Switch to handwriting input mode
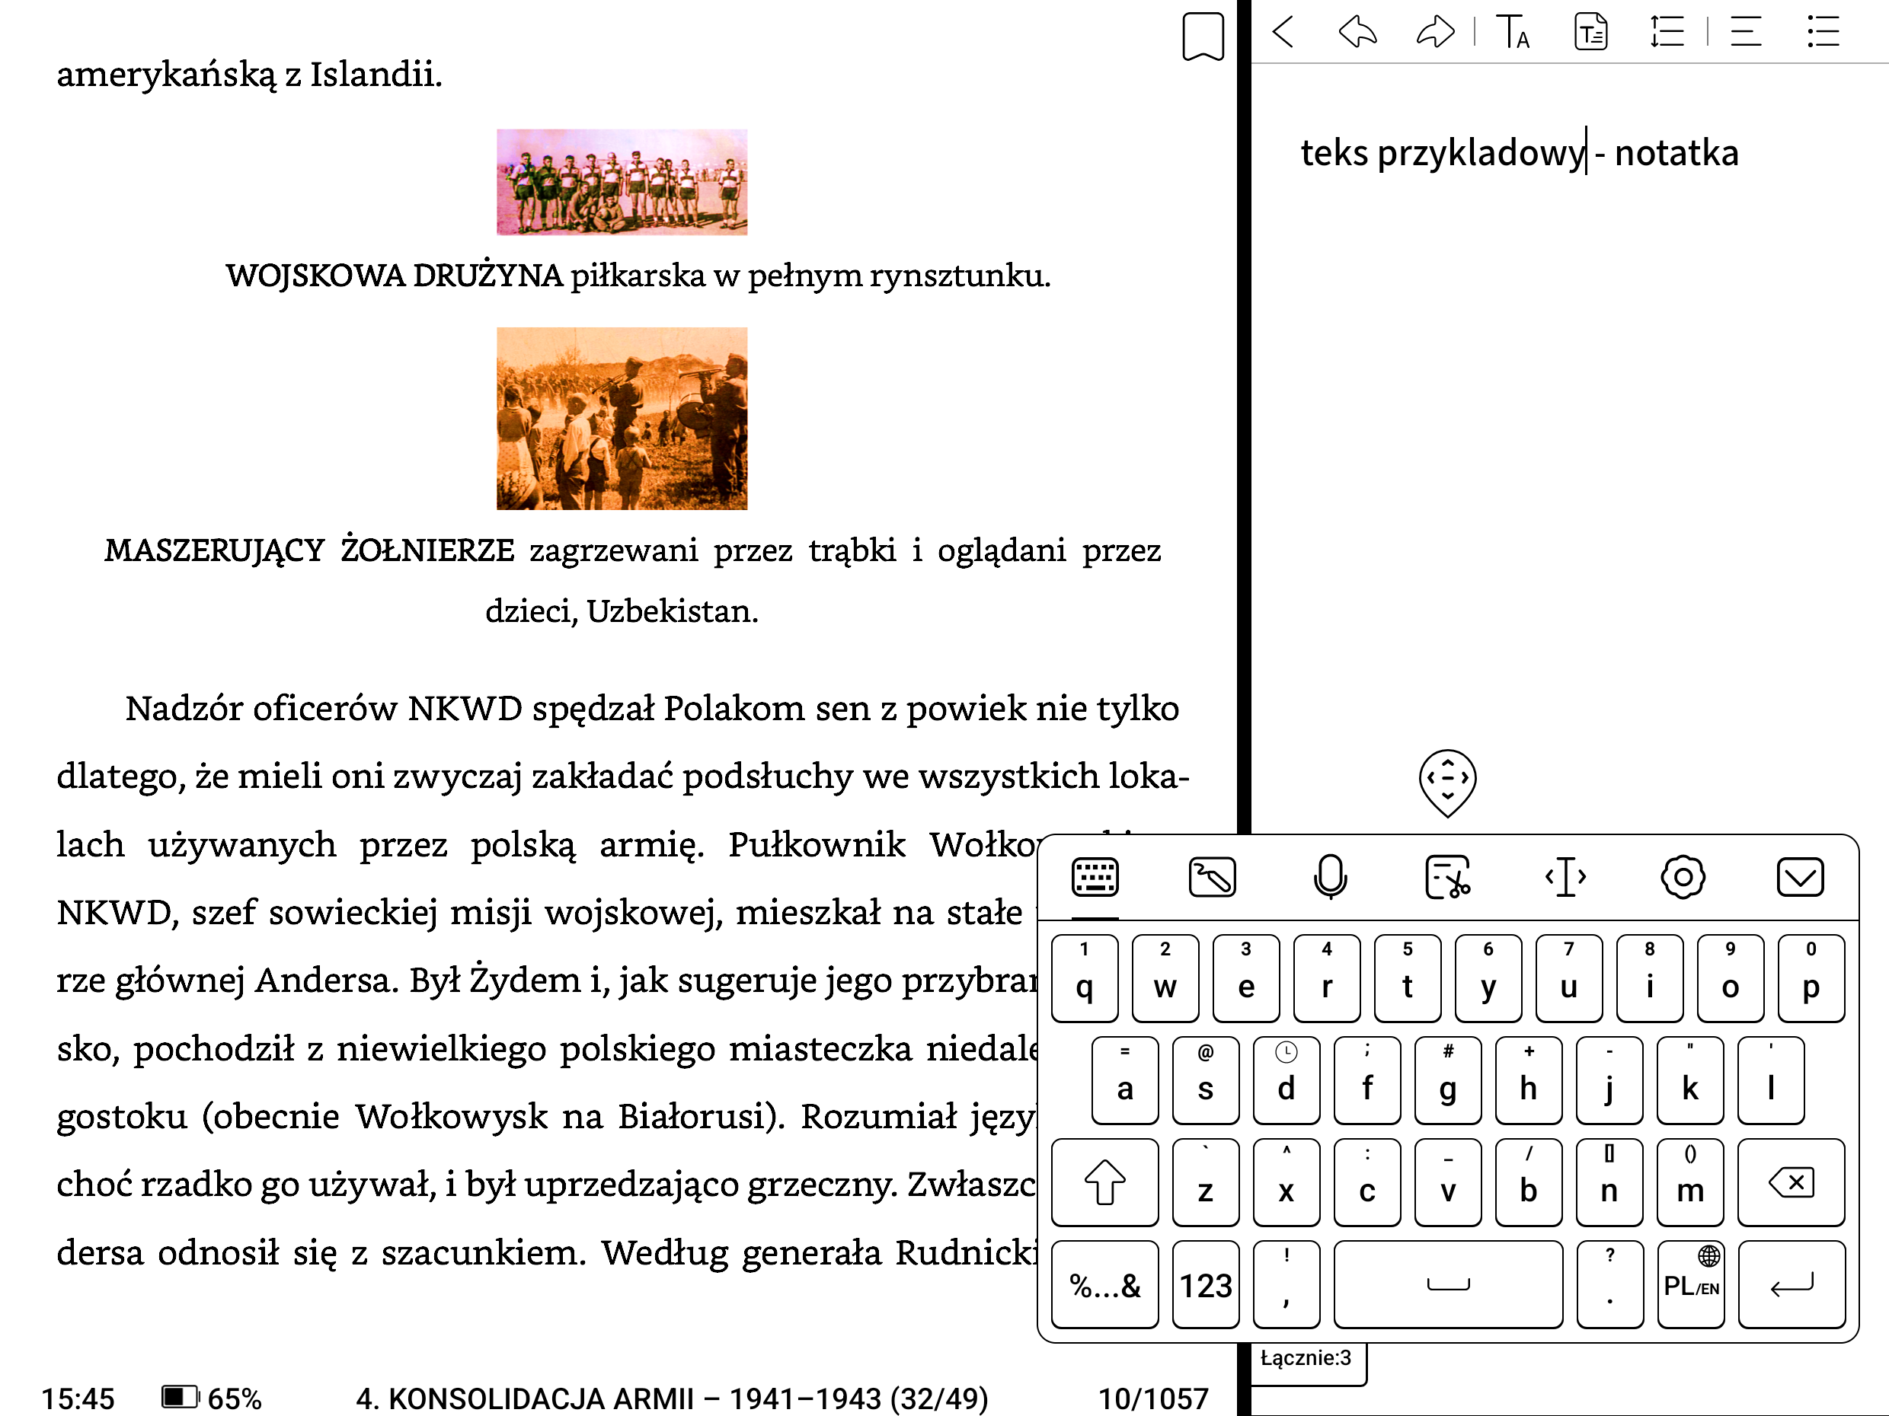1889x1416 pixels. click(1212, 878)
